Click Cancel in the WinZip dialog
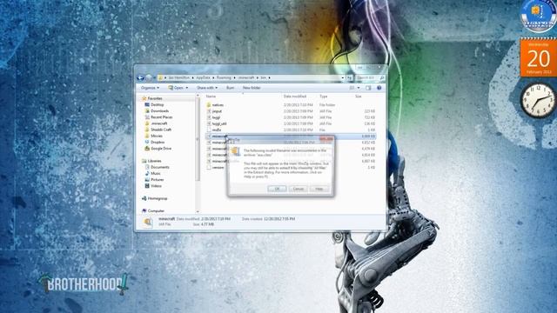 (x=298, y=189)
